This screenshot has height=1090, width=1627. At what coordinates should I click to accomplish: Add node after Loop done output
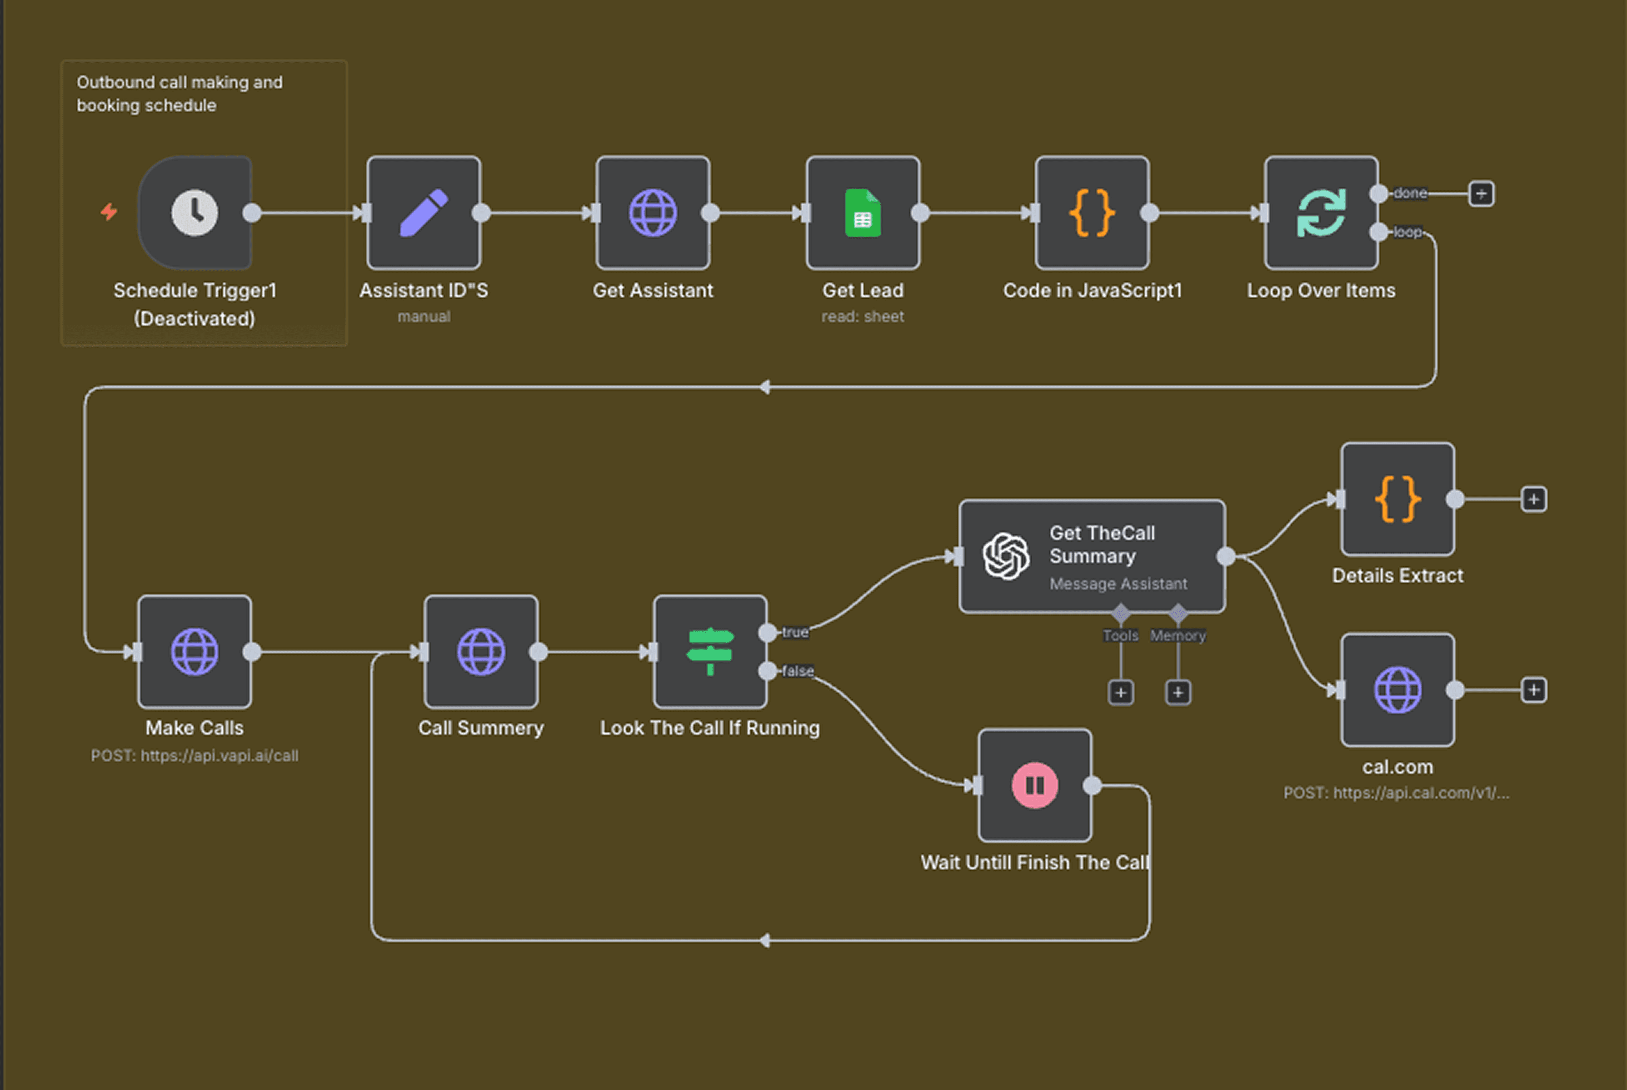(x=1481, y=194)
